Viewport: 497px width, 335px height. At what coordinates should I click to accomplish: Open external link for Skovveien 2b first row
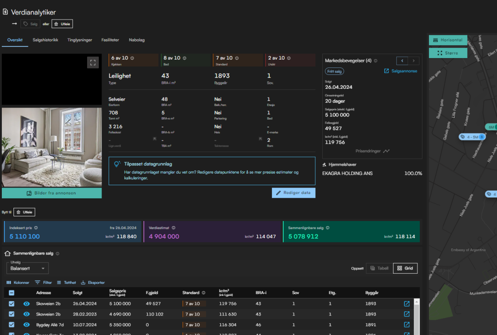(407, 304)
